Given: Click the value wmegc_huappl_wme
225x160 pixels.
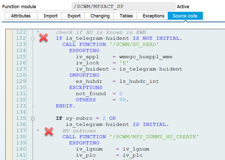Looking at the screenshot, I should (x=146, y=57).
